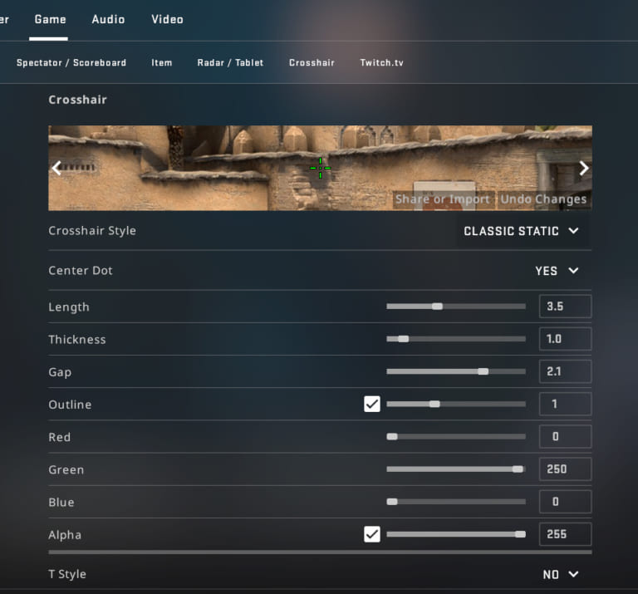Click the Alpha value field 255

point(565,534)
